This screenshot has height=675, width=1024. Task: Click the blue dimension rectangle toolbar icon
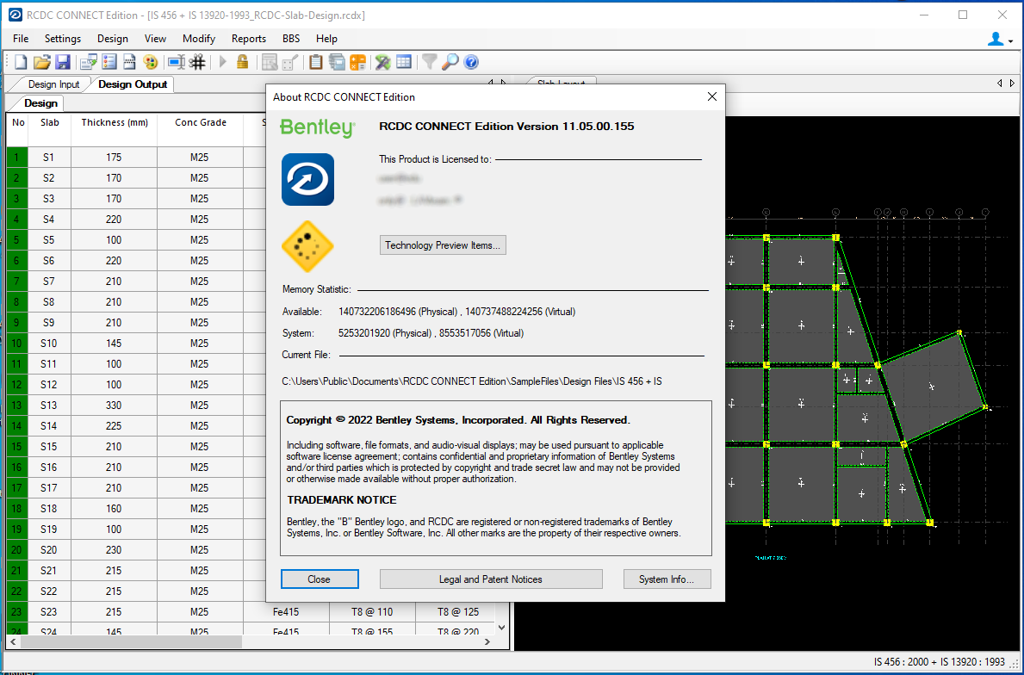[177, 62]
